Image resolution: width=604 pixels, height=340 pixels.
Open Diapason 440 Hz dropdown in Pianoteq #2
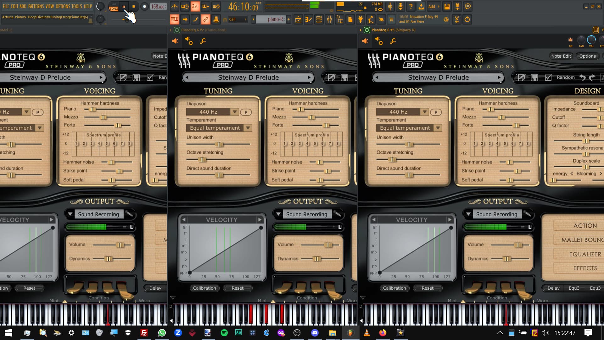(x=234, y=112)
